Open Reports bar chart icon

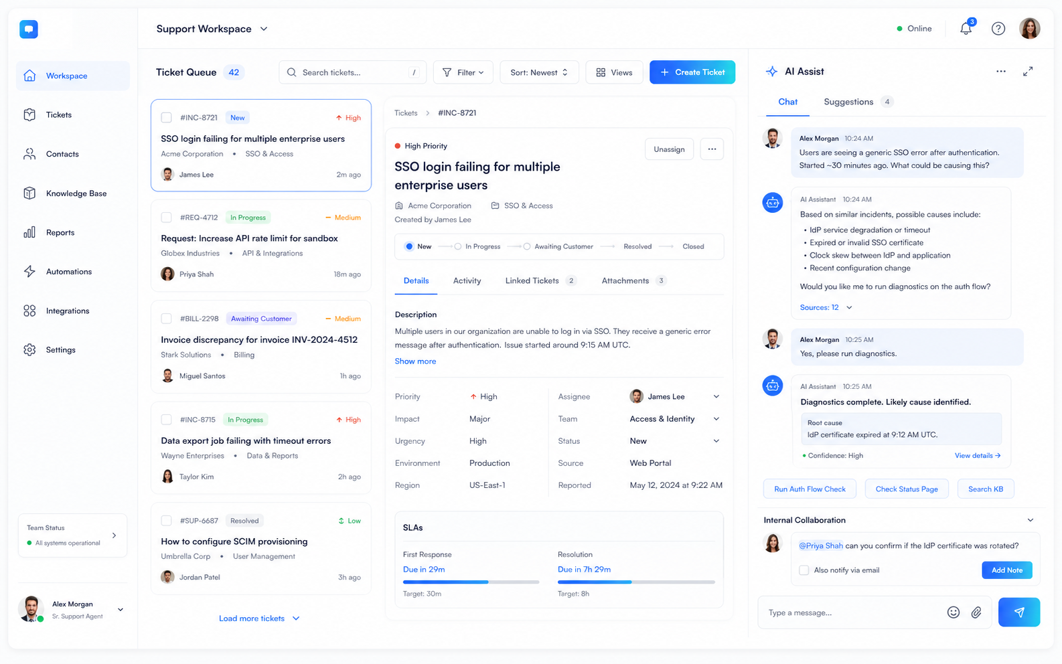(29, 232)
